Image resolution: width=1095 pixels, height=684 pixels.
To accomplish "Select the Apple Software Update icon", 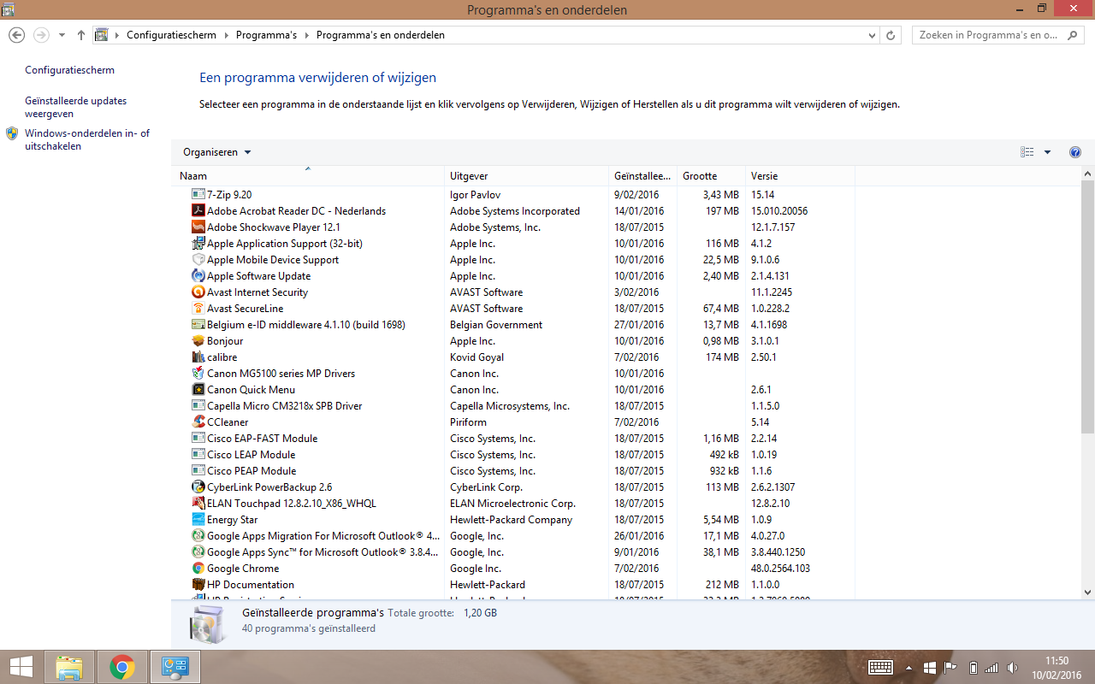I will click(198, 276).
